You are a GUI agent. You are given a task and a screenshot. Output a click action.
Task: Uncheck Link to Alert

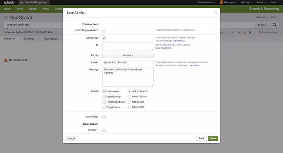pos(104,91)
